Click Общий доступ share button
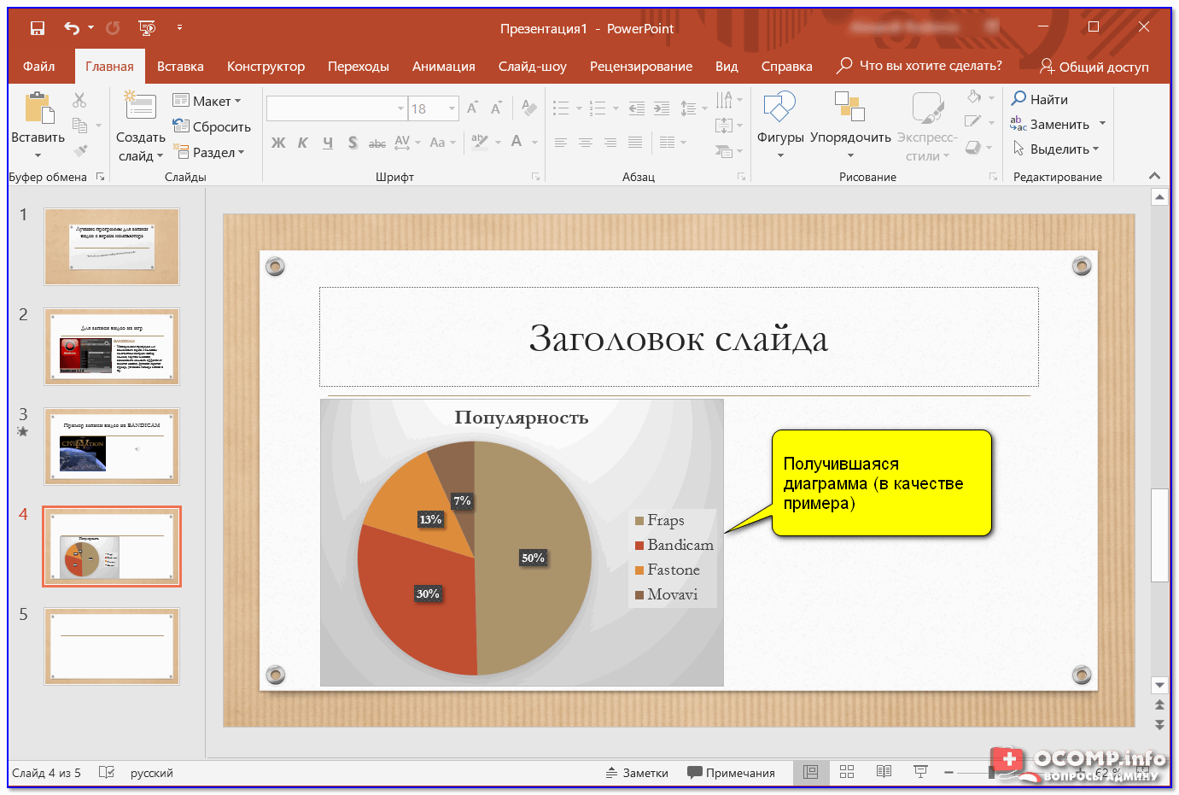The height and width of the screenshot is (795, 1179). click(x=1094, y=67)
